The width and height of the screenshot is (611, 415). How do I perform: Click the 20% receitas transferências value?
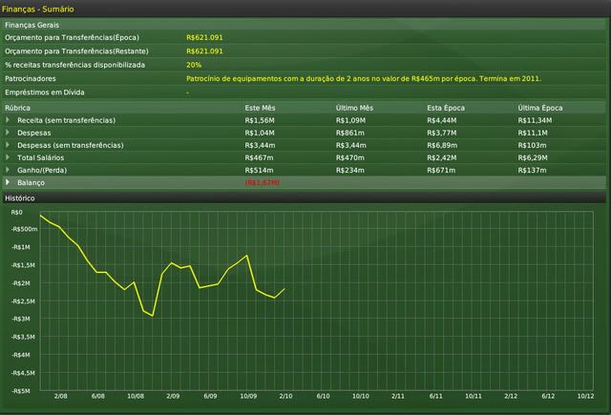coord(194,65)
